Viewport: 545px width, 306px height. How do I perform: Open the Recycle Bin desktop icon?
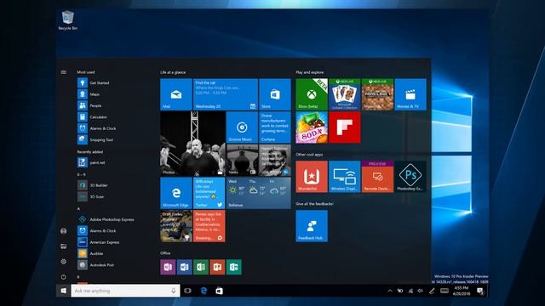click(67, 20)
